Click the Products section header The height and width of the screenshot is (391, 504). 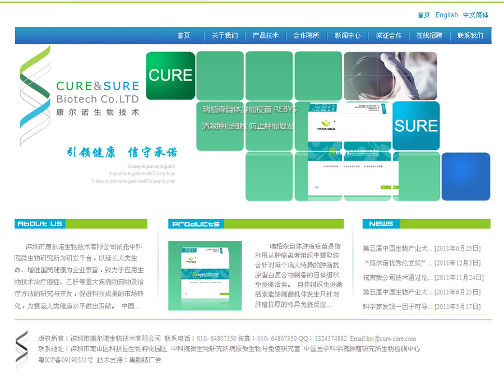(x=256, y=224)
